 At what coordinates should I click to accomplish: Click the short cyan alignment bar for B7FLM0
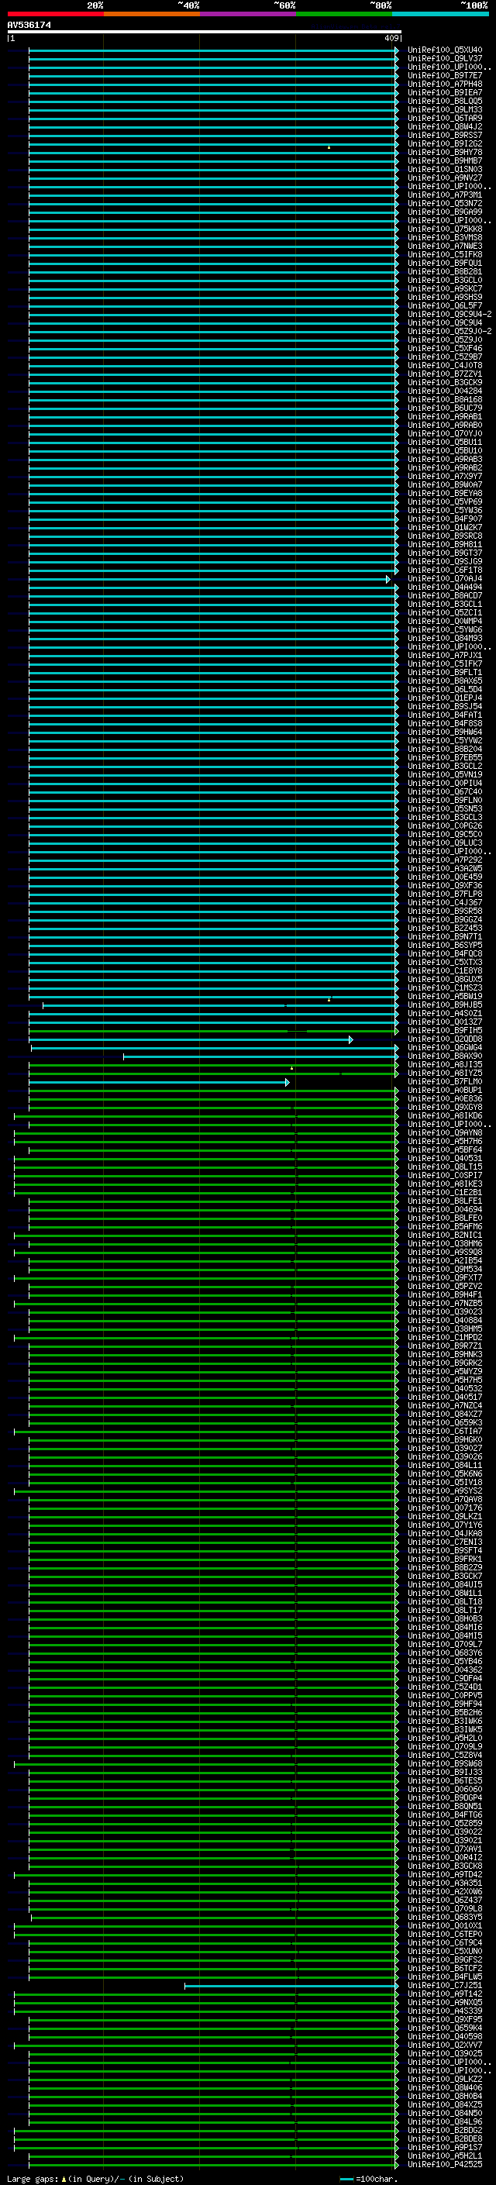[159, 1082]
